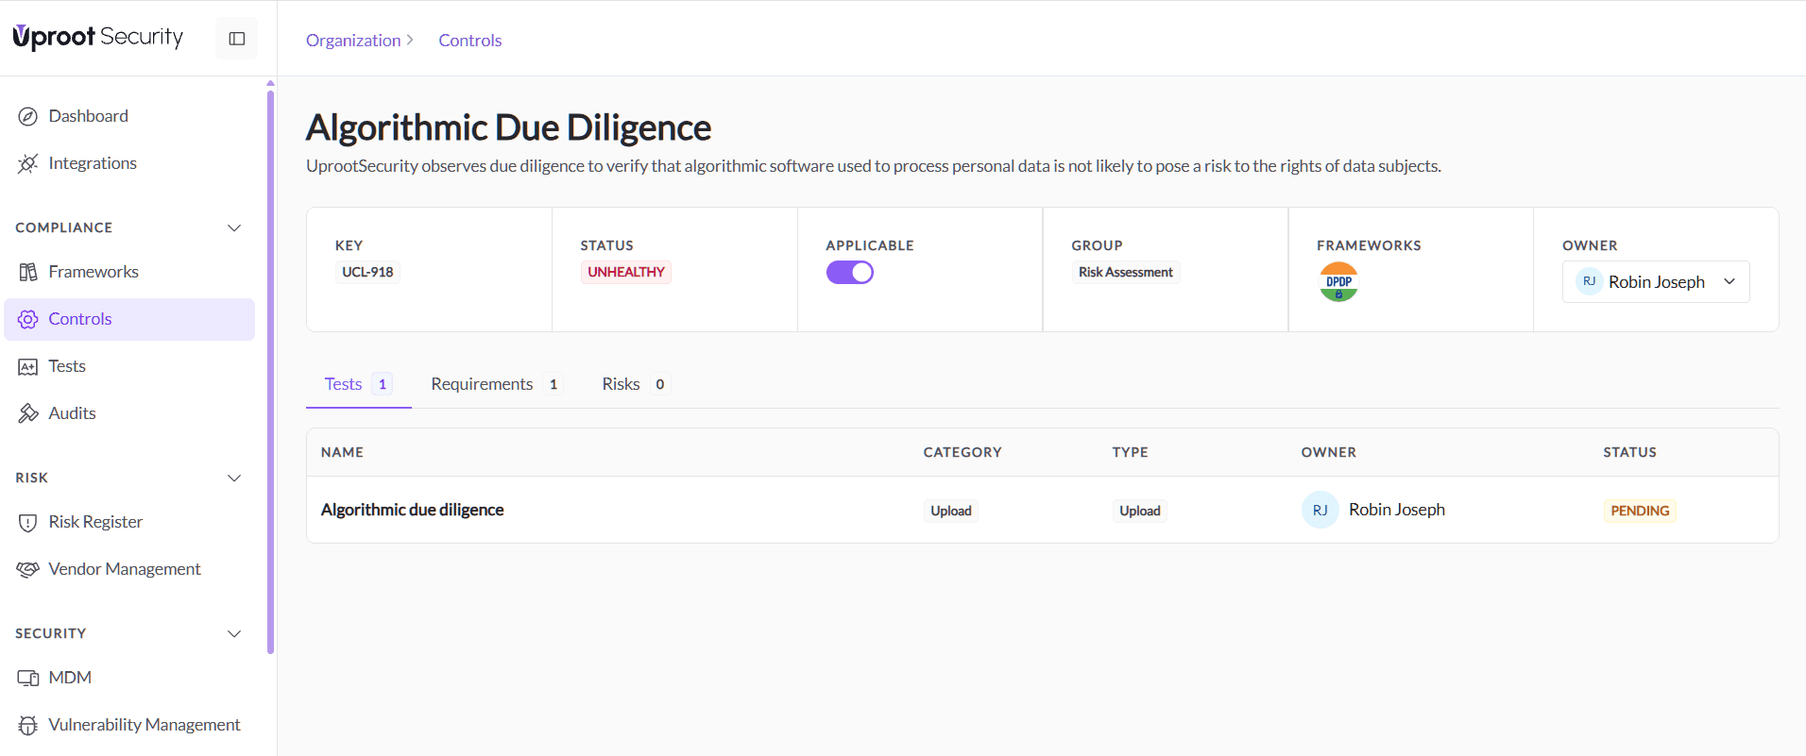Collapse the sidebar panel icon
This screenshot has width=1806, height=756.
237,39
